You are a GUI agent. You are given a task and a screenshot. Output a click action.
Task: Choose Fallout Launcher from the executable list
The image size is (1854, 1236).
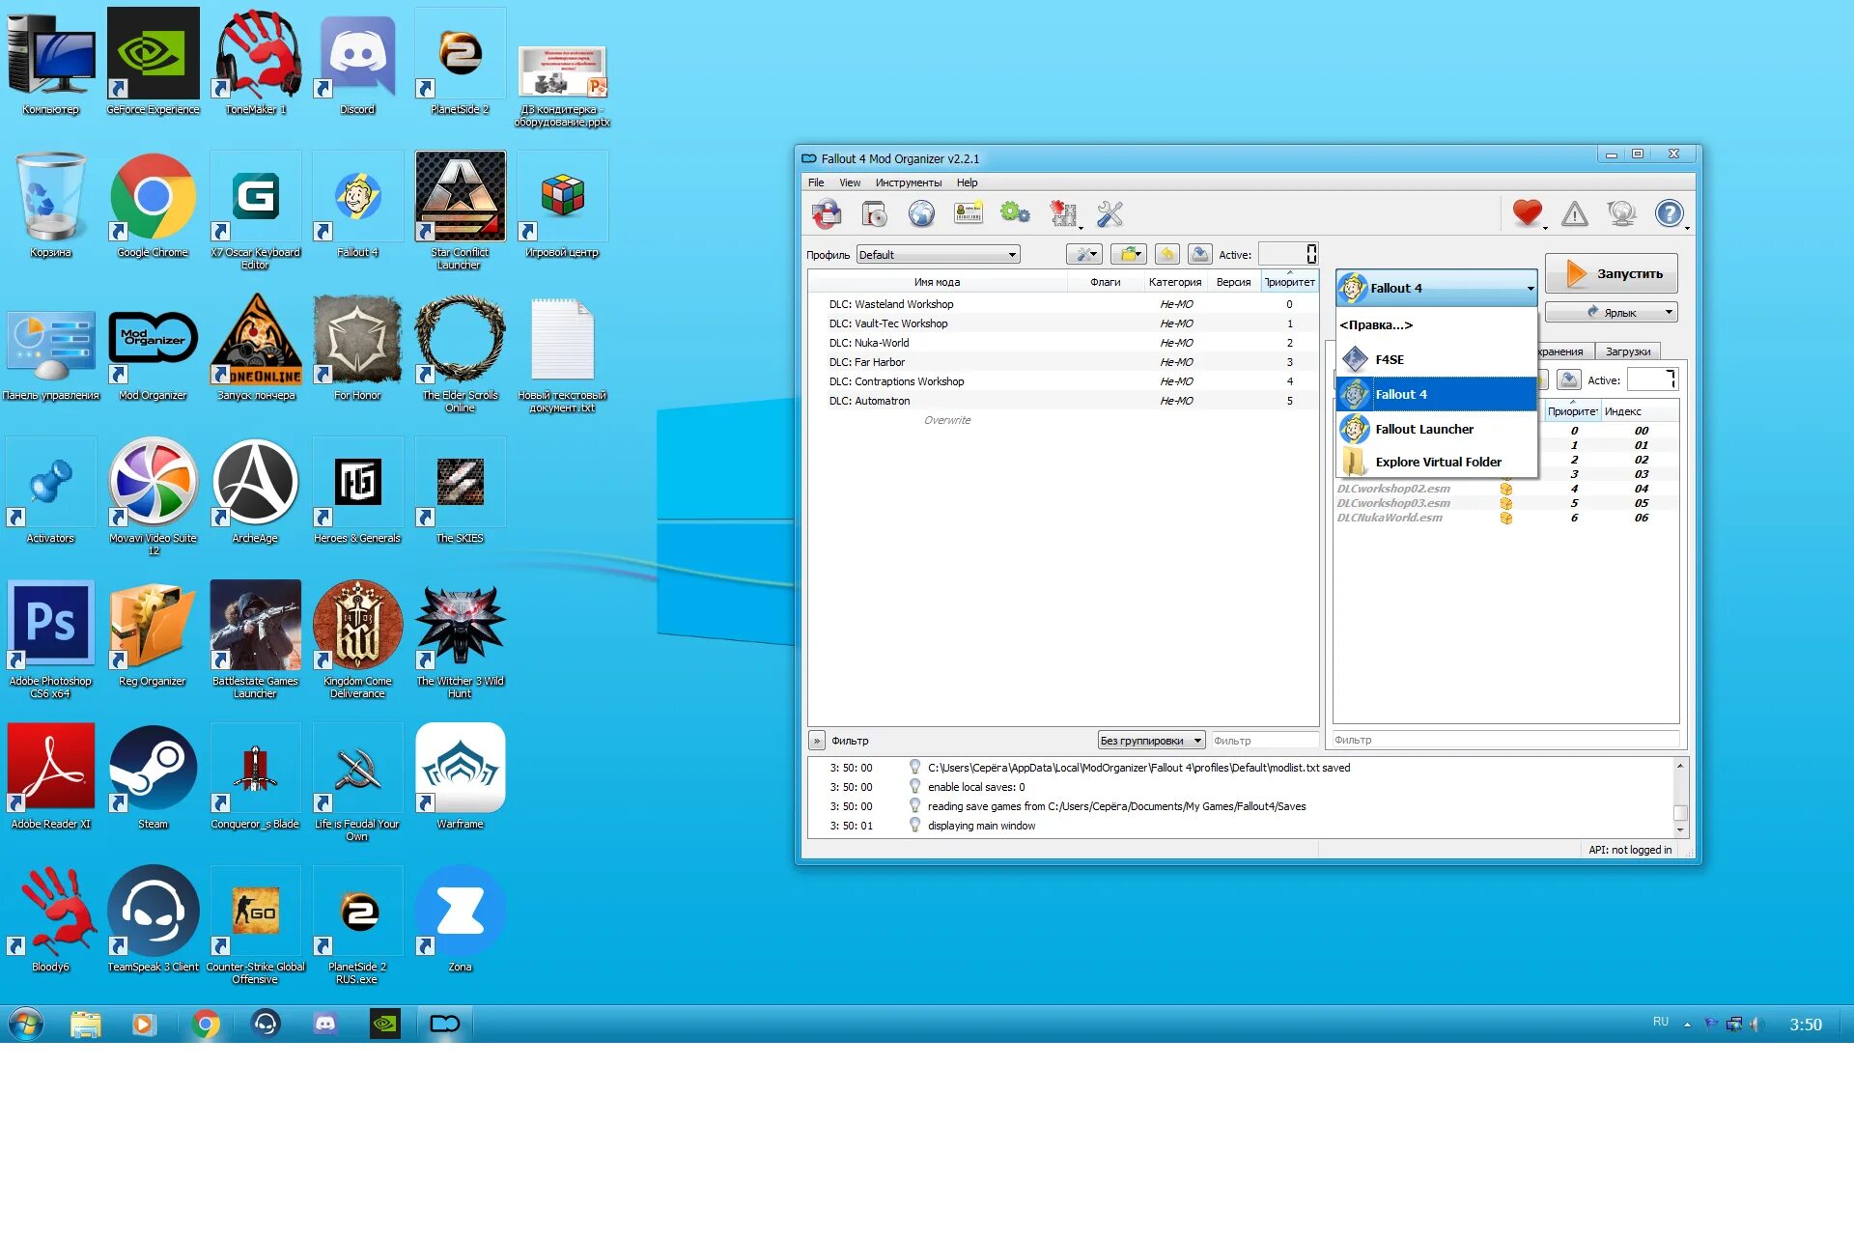1437,429
